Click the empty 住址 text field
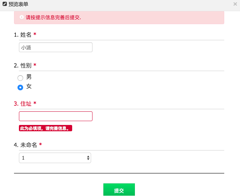Image resolution: width=240 pixels, height=196 pixels. pyautogui.click(x=56, y=116)
